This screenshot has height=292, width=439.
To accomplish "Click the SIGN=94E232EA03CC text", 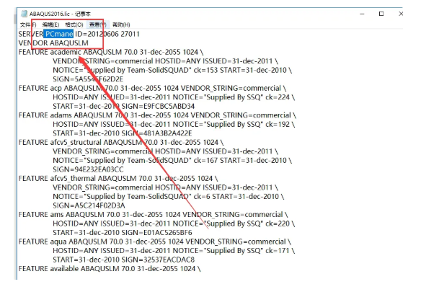I will [x=88, y=169].
